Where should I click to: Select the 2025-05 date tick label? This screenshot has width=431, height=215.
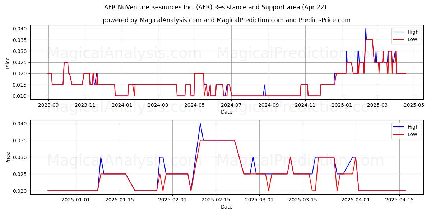pos(414,105)
